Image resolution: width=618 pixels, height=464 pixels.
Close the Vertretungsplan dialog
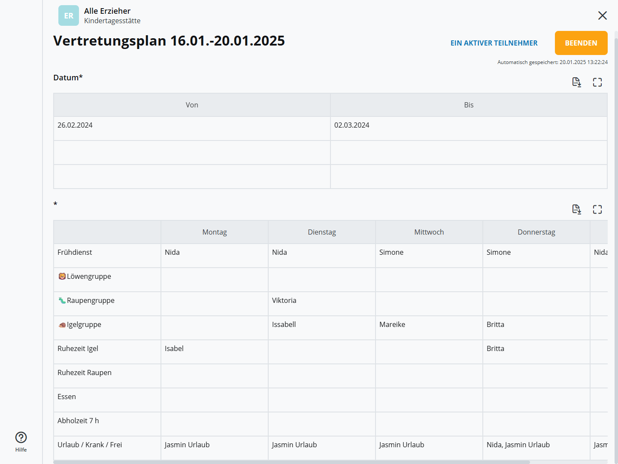(603, 15)
